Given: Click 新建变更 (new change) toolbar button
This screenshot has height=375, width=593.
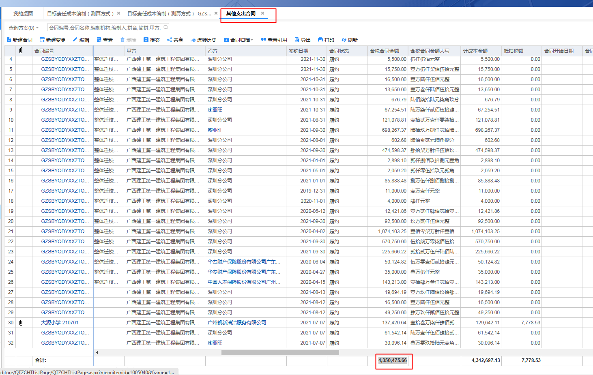Looking at the screenshot, I should [53, 40].
